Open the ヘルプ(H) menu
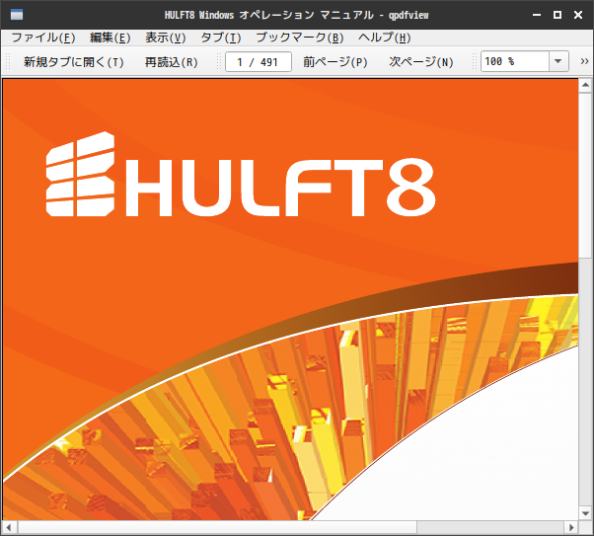594x536 pixels. [x=384, y=38]
